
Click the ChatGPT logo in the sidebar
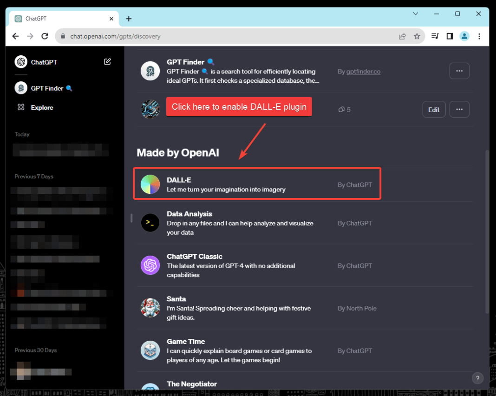coord(20,61)
